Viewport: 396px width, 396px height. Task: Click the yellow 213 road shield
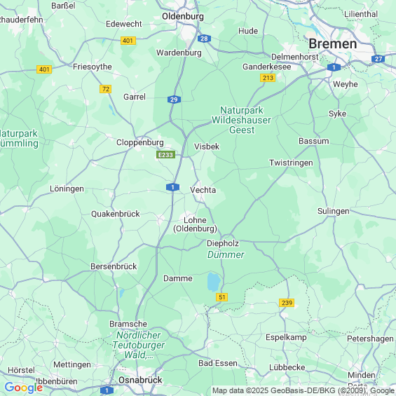[268, 78]
